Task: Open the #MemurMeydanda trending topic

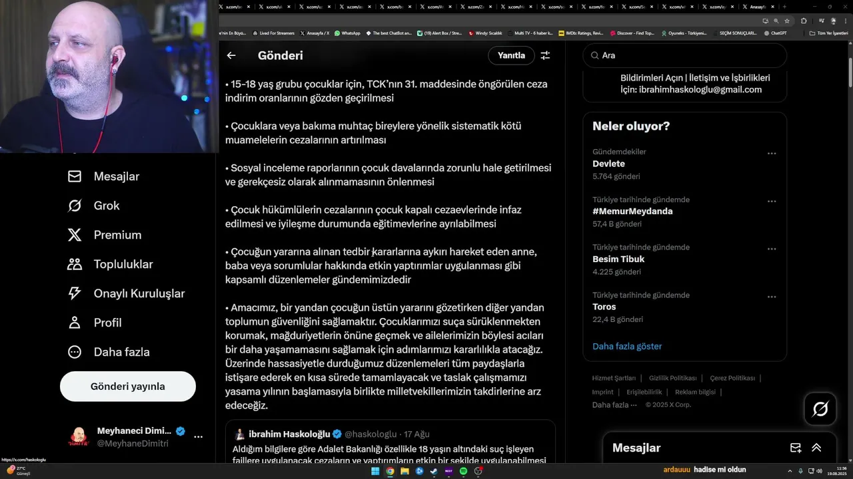Action: point(632,212)
